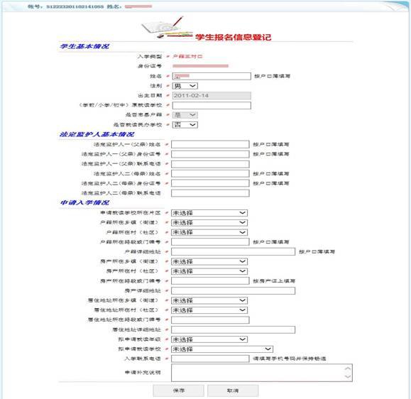Image resolution: width=411 pixels, height=399 pixels.
Task: Click the 学生报名信息登记 title text
Action: [233, 37]
